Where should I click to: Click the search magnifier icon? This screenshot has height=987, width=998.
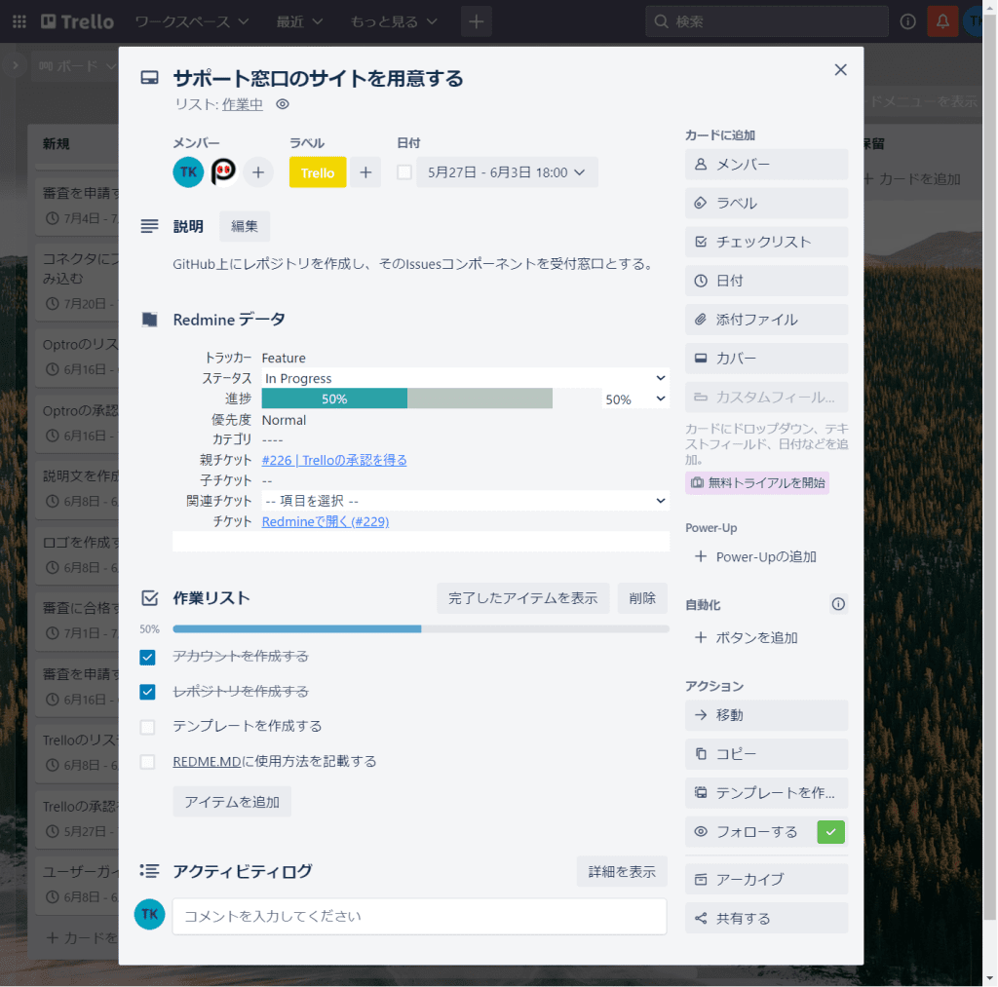coord(662,21)
